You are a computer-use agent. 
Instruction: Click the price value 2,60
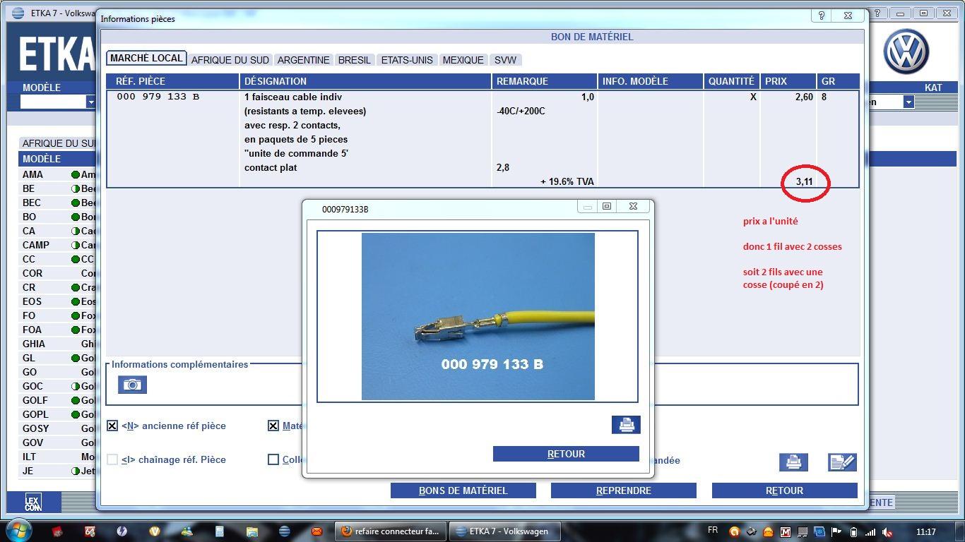click(x=804, y=97)
